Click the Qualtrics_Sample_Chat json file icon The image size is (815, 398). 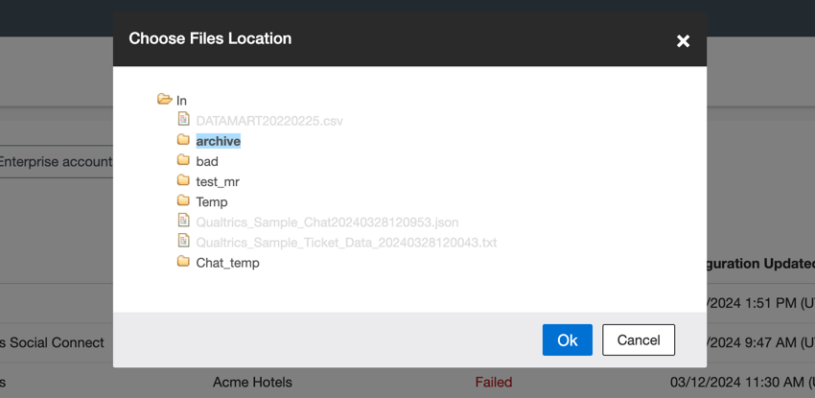[x=183, y=221]
